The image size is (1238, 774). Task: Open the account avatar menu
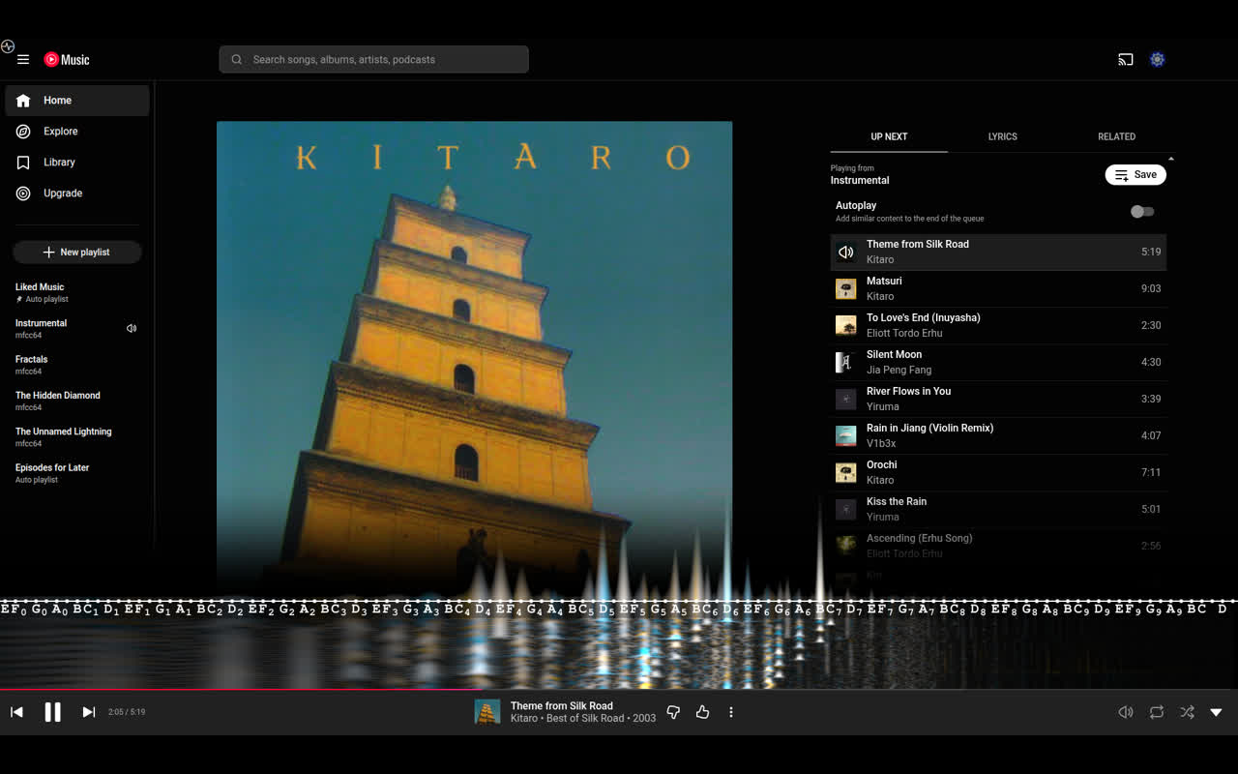click(x=1157, y=59)
